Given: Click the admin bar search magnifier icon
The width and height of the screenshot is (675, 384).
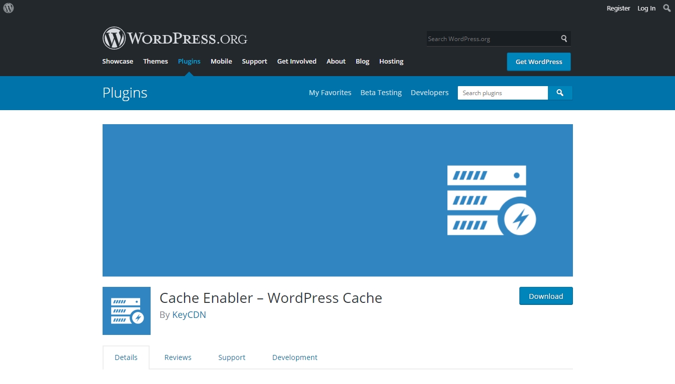Looking at the screenshot, I should click(x=666, y=8).
